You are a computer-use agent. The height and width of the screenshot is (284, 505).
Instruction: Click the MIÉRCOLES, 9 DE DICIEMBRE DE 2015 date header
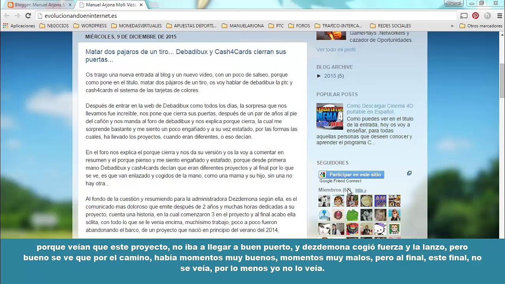131,37
